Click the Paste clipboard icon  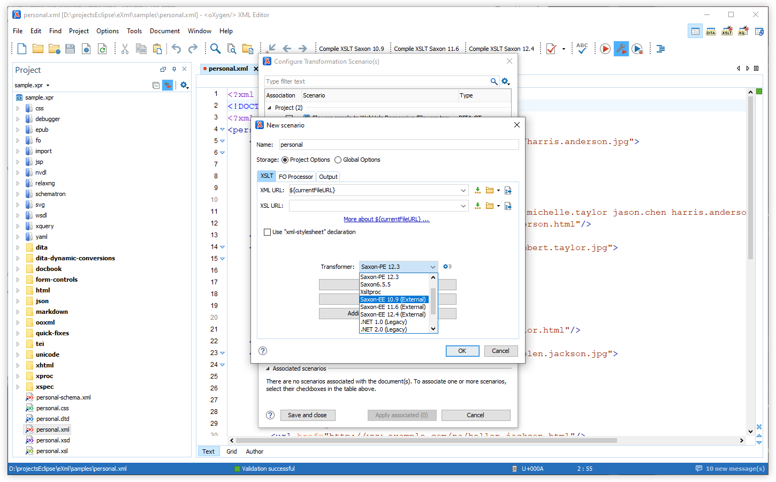click(x=157, y=49)
